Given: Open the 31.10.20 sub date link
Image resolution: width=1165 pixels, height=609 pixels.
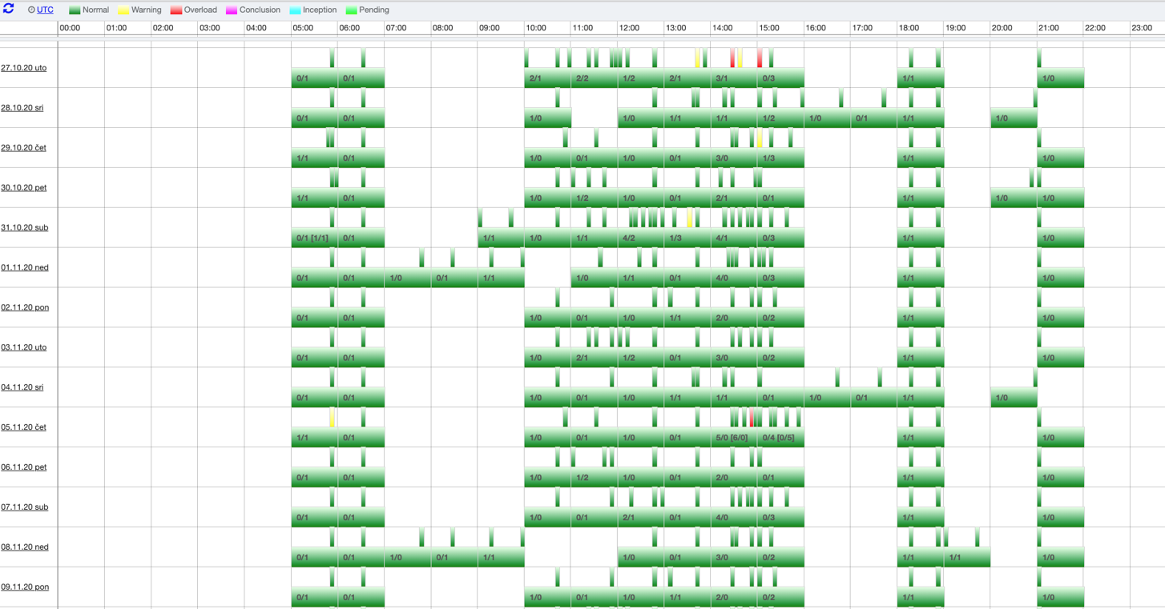Looking at the screenshot, I should 24,228.
